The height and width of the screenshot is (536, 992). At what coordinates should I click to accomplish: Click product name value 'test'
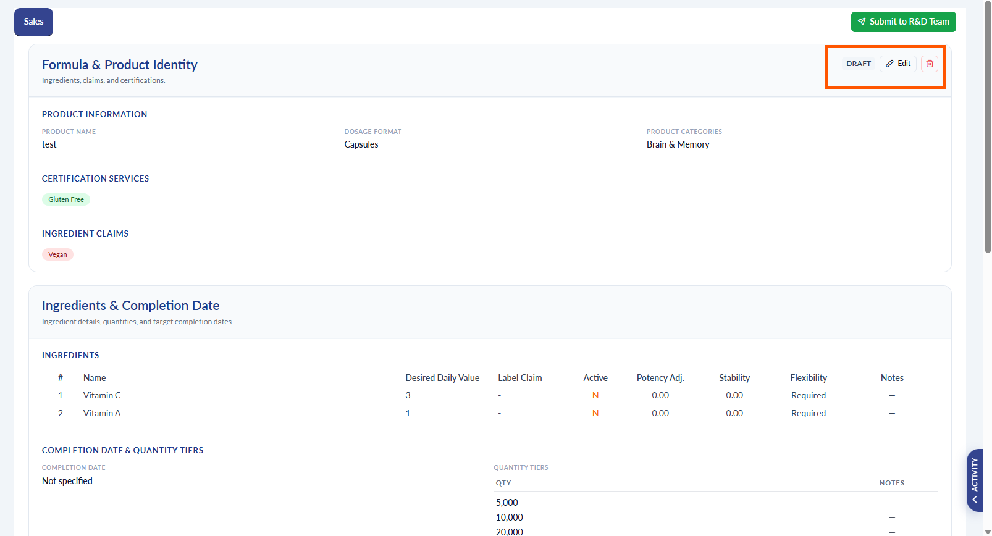point(49,144)
